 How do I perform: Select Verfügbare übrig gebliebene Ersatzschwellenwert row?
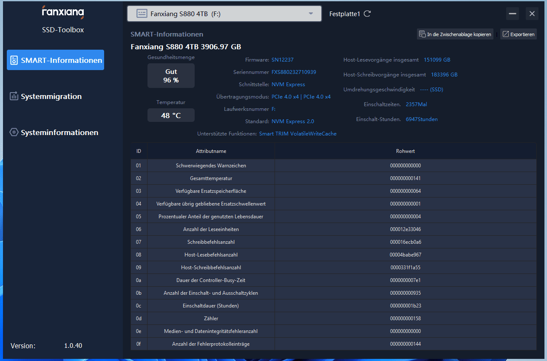(x=334, y=204)
